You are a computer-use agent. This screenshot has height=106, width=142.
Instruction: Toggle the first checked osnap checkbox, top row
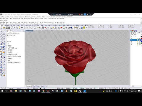coord(89,25)
